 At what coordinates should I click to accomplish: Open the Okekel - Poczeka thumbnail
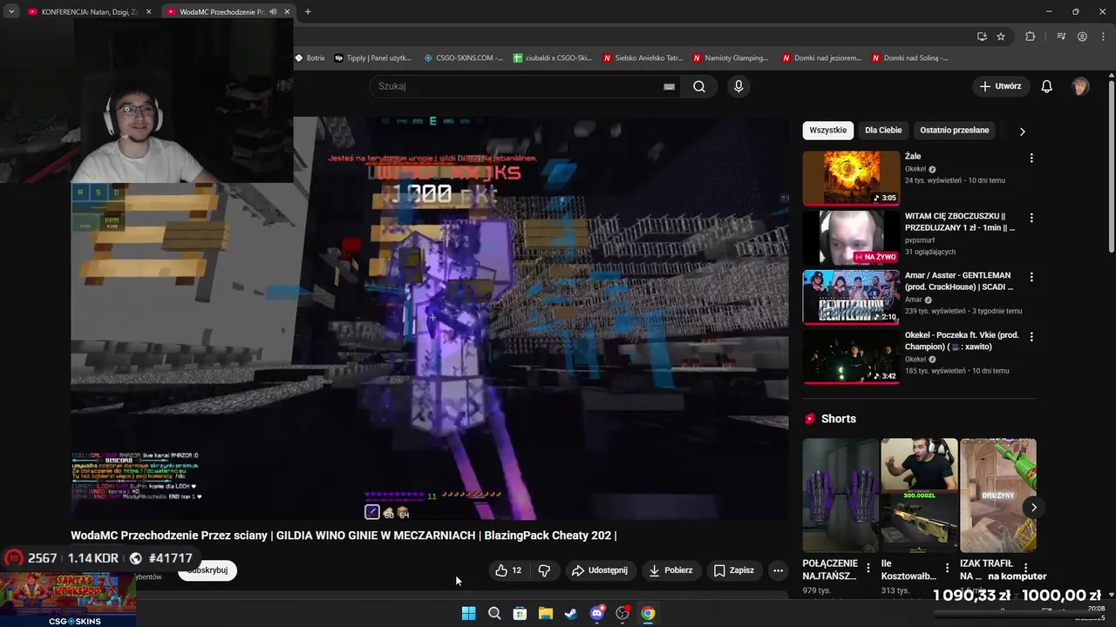pos(851,356)
